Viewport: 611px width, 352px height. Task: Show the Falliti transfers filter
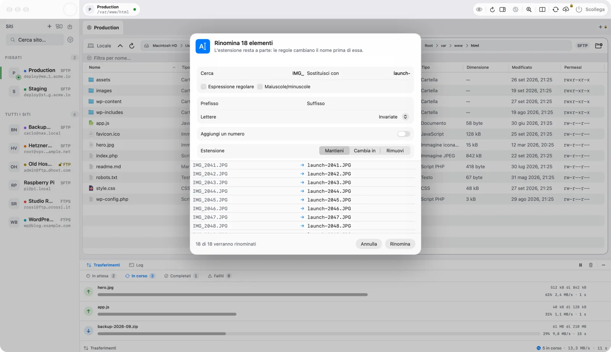[220, 276]
